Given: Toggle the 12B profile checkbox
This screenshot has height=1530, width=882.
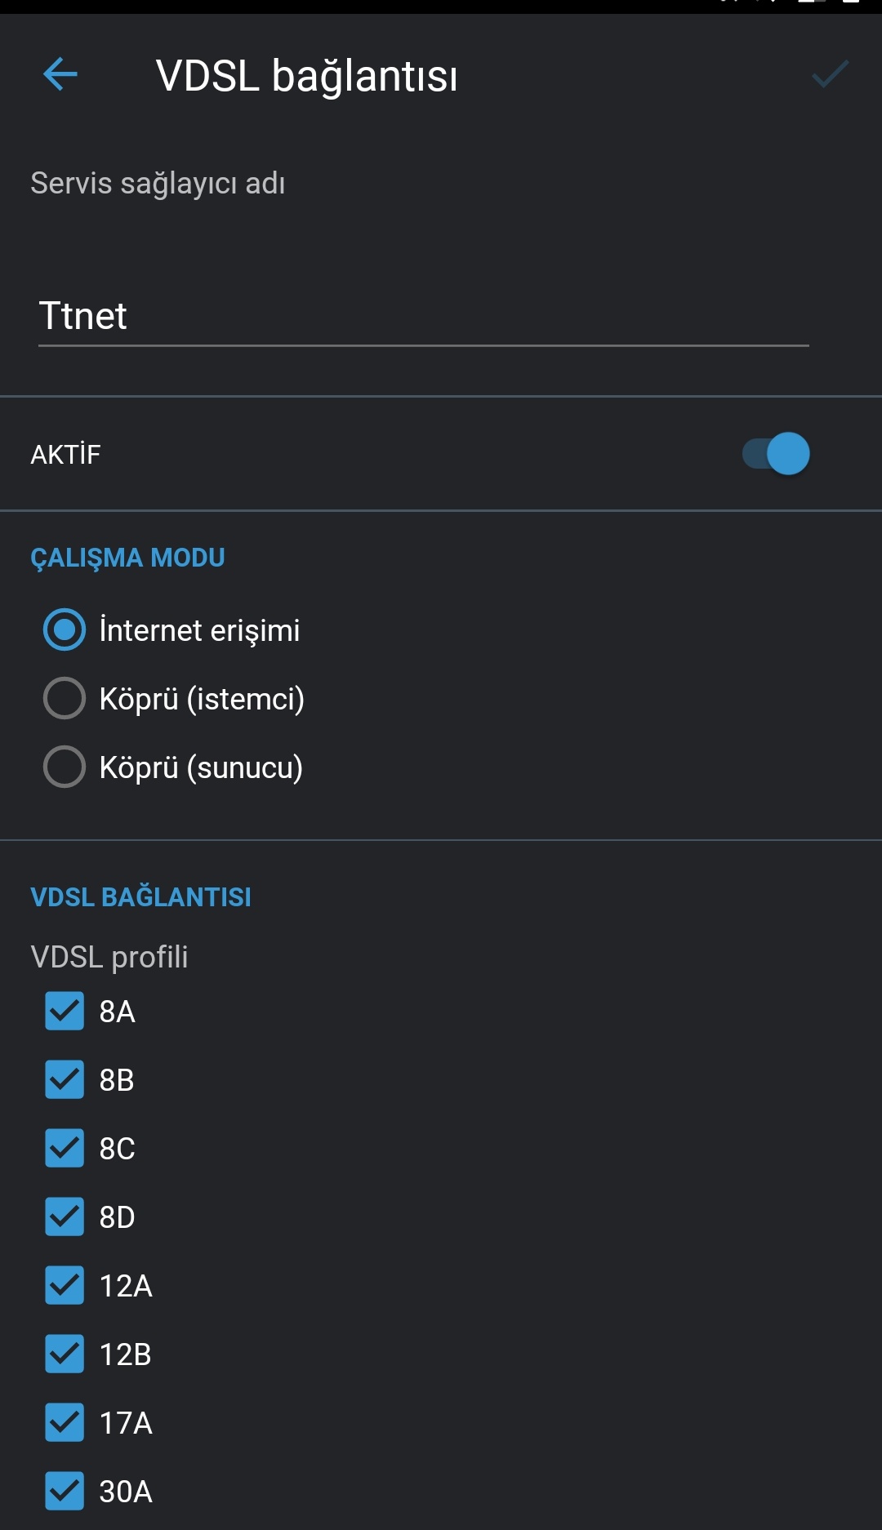Looking at the screenshot, I should tap(65, 1354).
